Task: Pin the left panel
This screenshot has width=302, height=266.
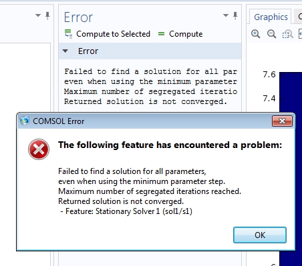Action: pyautogui.click(x=47, y=15)
